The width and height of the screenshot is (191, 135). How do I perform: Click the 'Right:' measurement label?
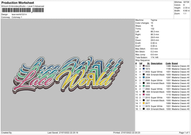[x=138, y=34]
